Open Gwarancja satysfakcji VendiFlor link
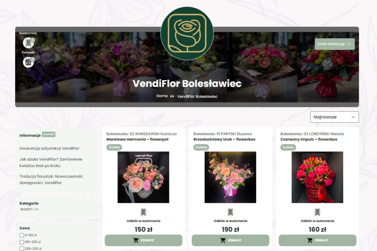The width and height of the screenshot is (377, 251). coord(49,148)
